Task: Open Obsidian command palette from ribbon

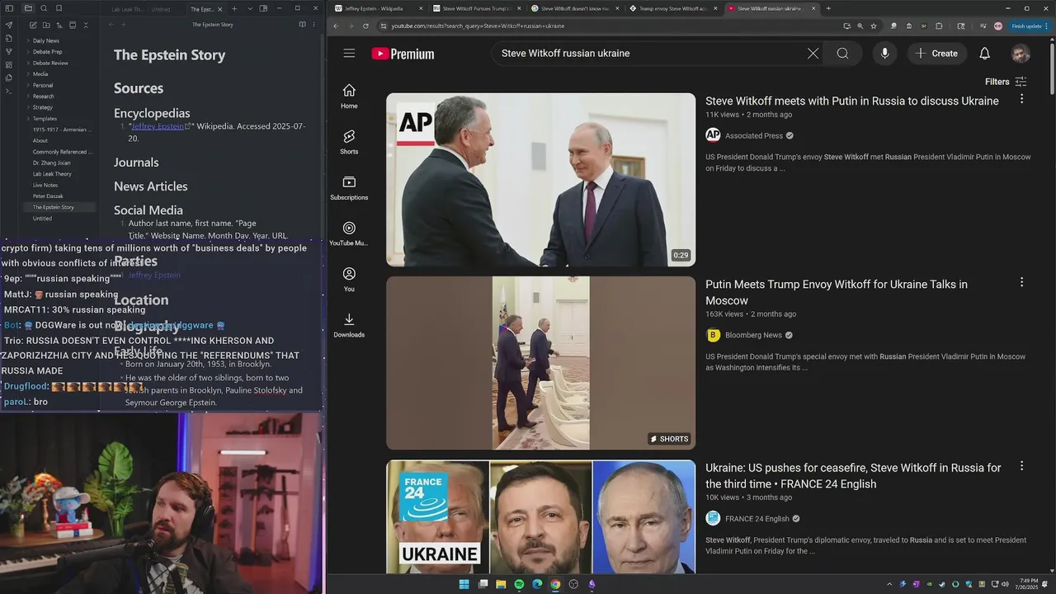Action: 9,91
